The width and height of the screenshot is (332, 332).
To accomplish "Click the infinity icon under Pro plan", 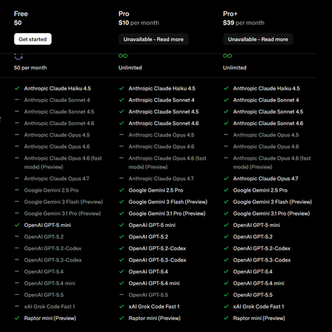I will [x=123, y=56].
